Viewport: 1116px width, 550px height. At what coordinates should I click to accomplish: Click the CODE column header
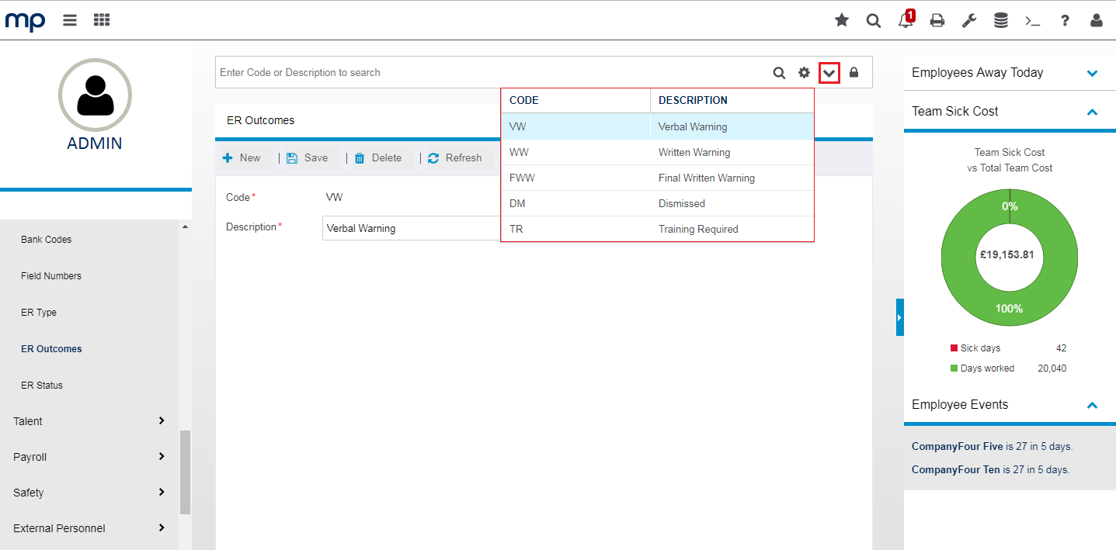(x=575, y=100)
